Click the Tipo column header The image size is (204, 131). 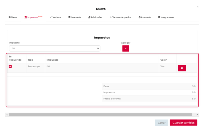coord(31,60)
